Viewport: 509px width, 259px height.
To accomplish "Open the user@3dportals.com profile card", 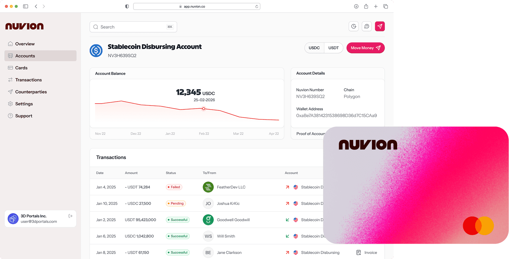I will point(40,218).
